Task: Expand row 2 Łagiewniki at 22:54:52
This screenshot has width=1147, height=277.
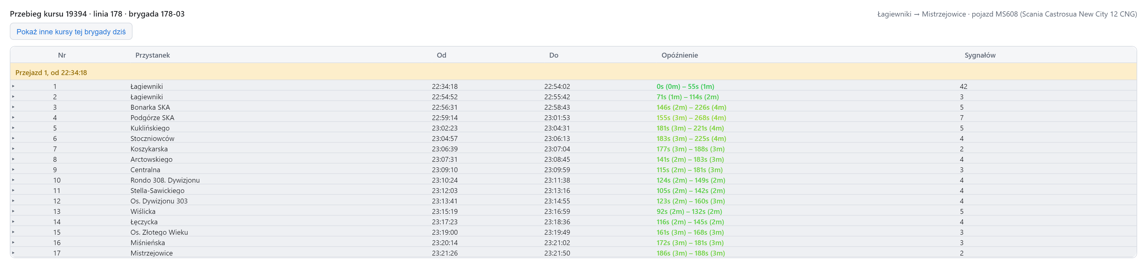Action: [x=13, y=97]
